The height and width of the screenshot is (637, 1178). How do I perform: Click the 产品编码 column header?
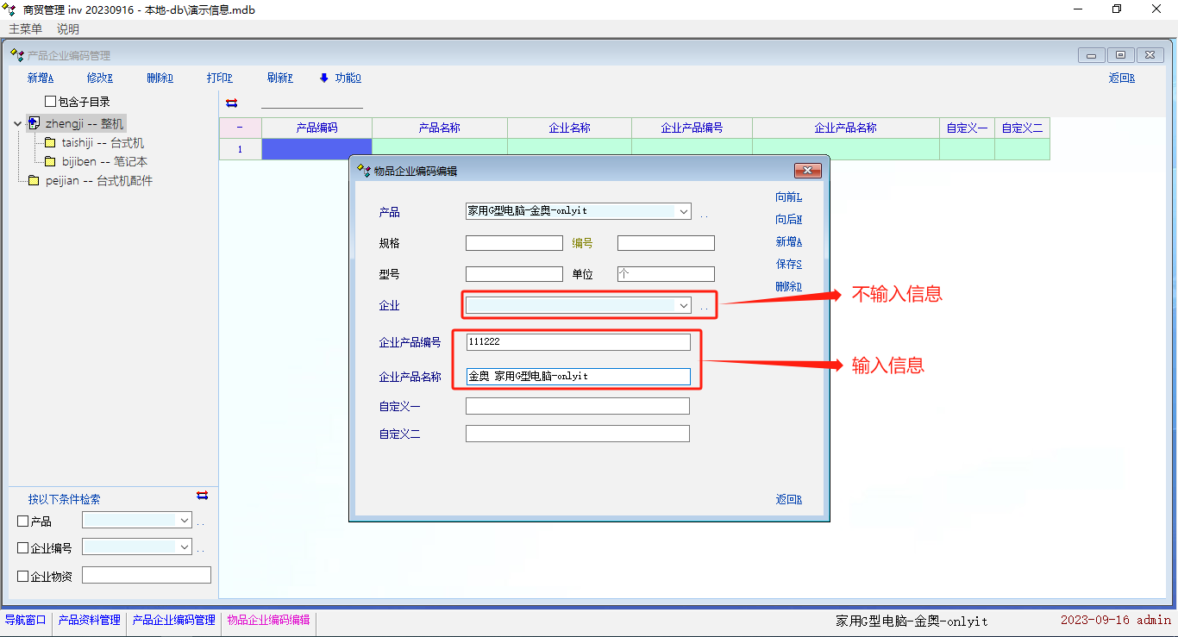(x=316, y=128)
